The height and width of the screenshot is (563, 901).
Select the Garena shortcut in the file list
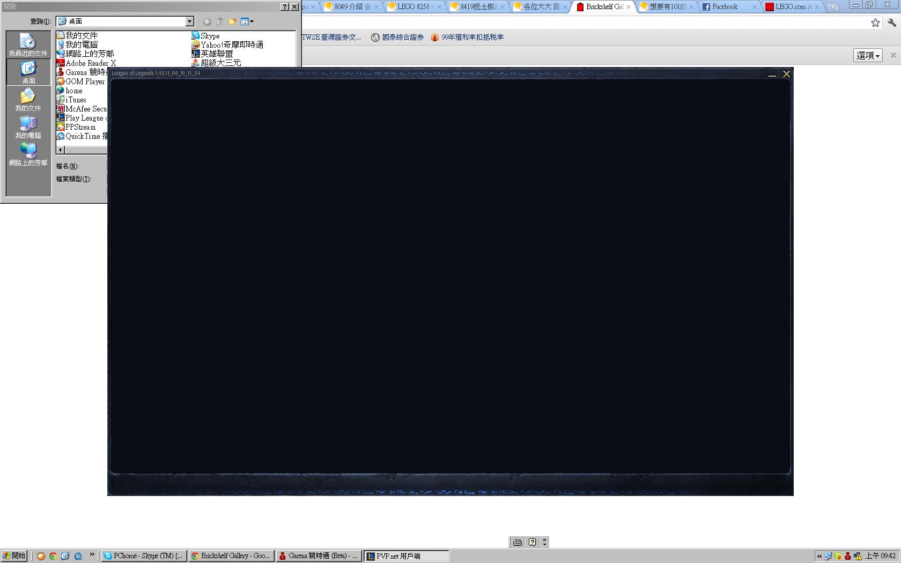click(82, 72)
